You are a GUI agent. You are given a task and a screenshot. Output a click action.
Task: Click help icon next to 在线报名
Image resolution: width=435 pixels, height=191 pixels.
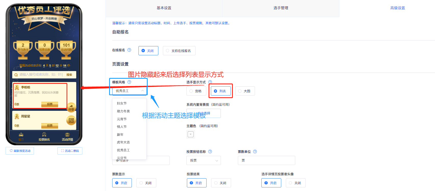[x=129, y=50]
